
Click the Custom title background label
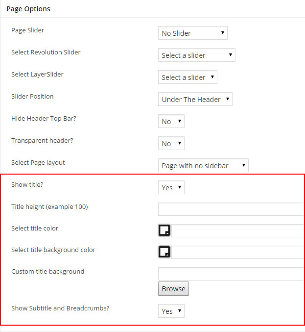47,271
